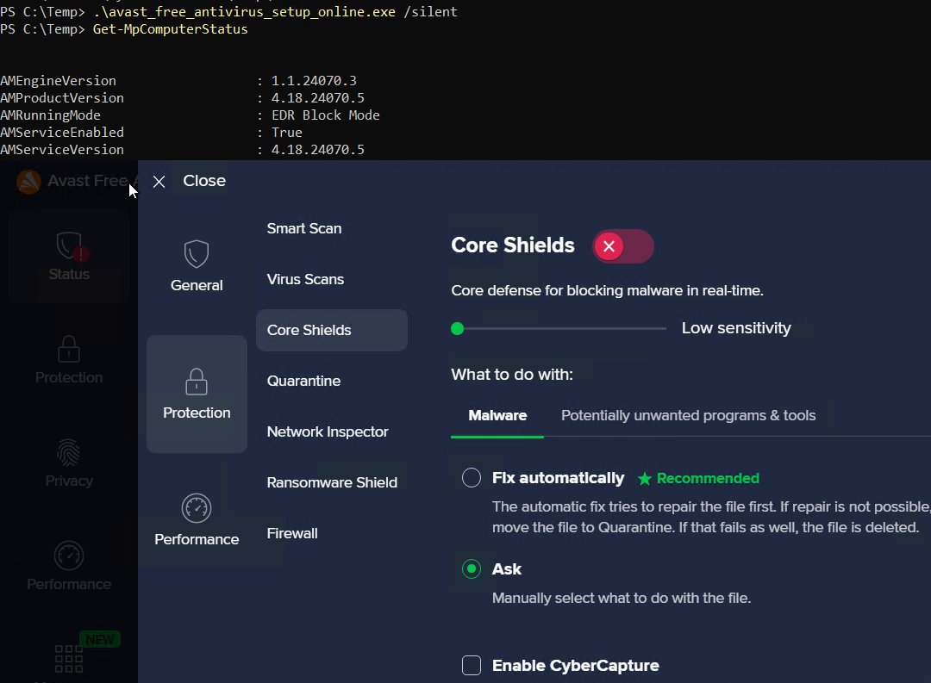Click AMProductVersion value 4.18.24070.5
931x683 pixels.
coord(317,98)
